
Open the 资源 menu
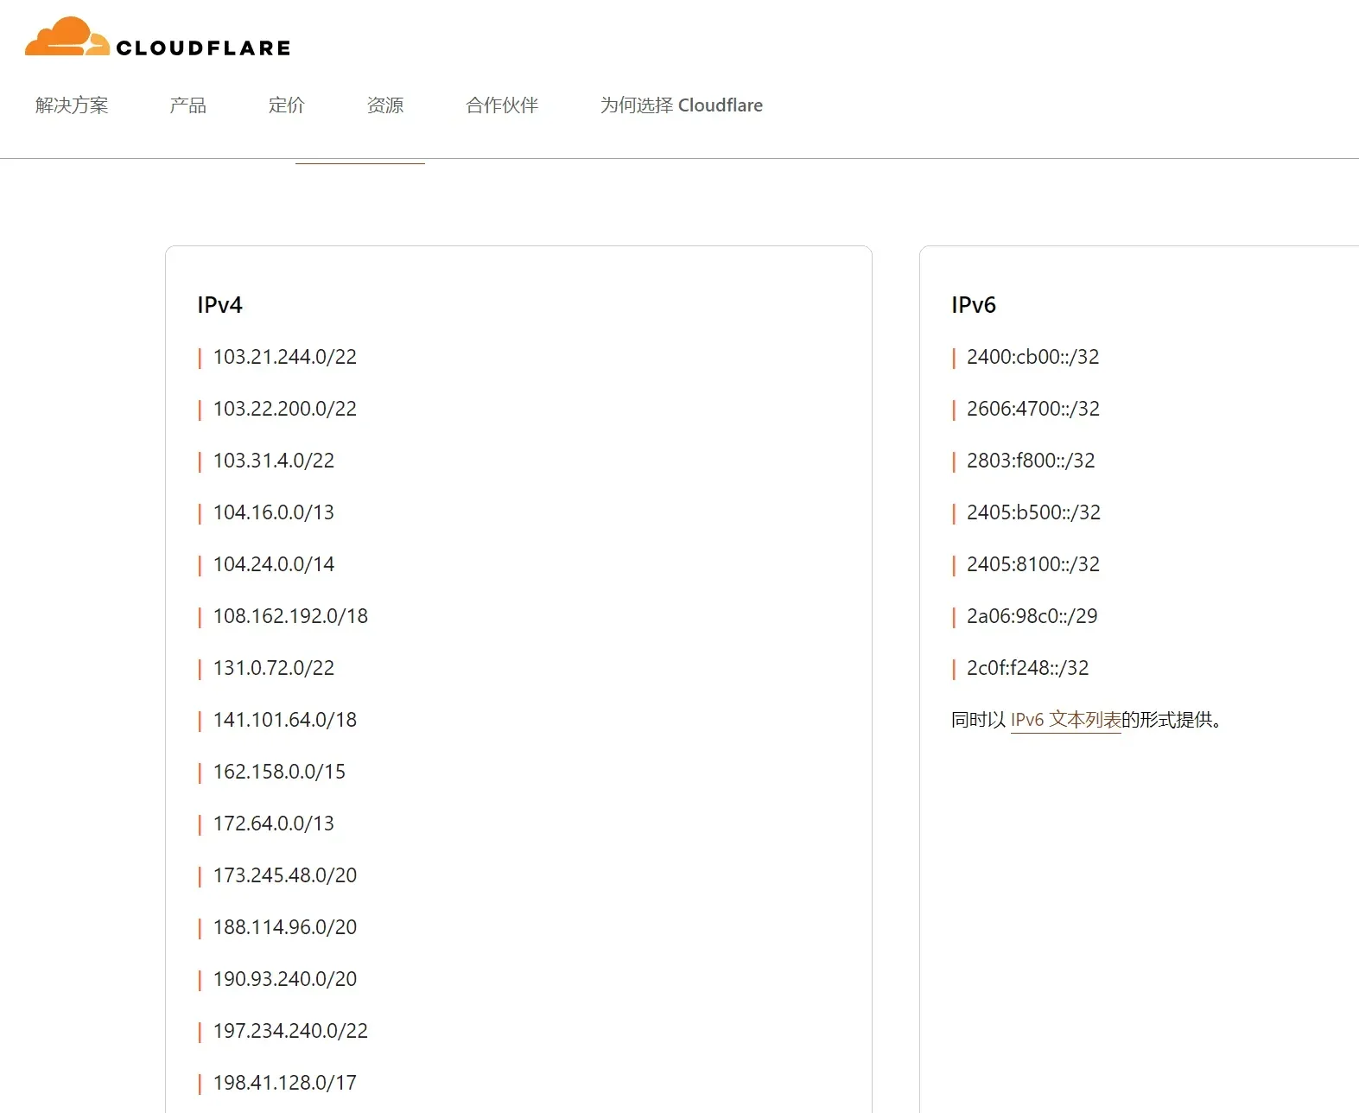pyautogui.click(x=384, y=105)
